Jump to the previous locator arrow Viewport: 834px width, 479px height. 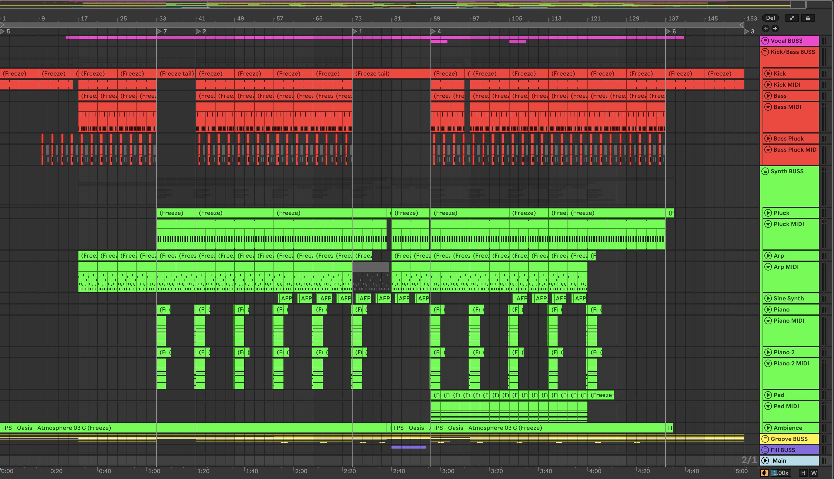tap(765, 29)
